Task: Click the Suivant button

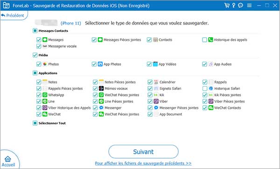Action: [143, 152]
